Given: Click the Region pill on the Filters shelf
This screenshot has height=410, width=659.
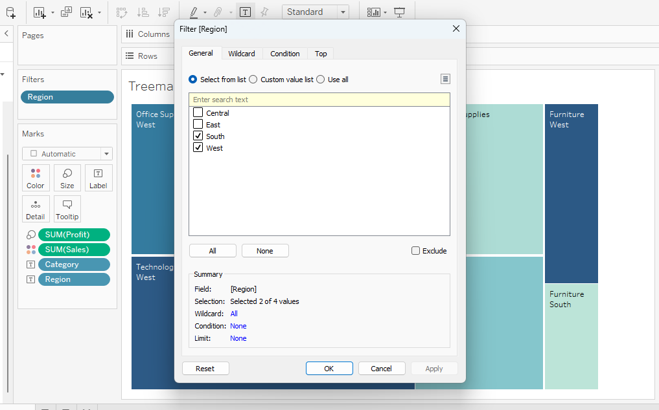Looking at the screenshot, I should point(67,96).
